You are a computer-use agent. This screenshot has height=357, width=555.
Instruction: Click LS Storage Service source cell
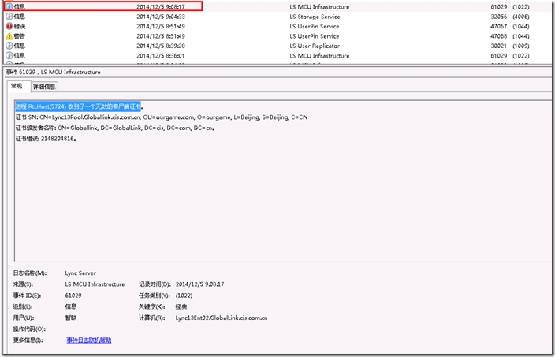pyautogui.click(x=315, y=17)
